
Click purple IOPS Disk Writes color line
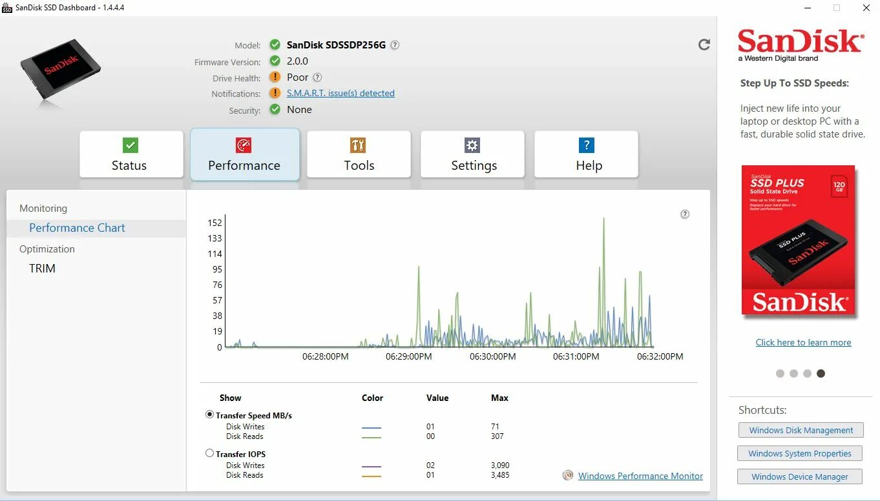click(x=372, y=466)
